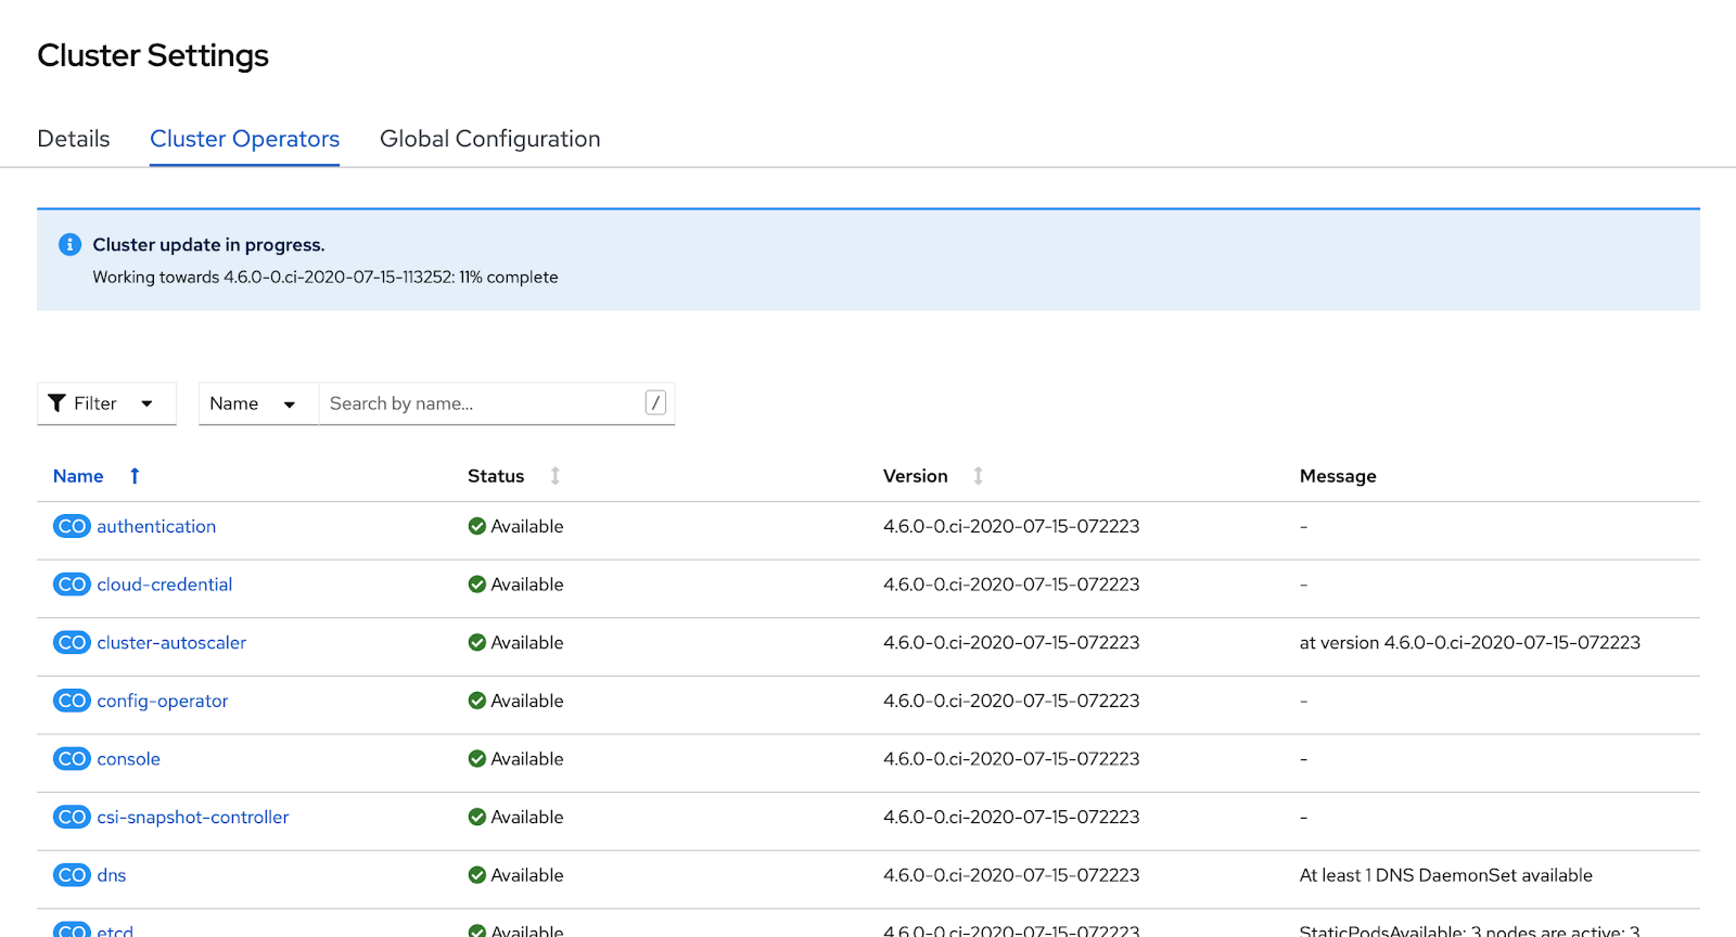Image resolution: width=1736 pixels, height=937 pixels.
Task: Click green check icon in cloud-credential row
Action: 477,584
